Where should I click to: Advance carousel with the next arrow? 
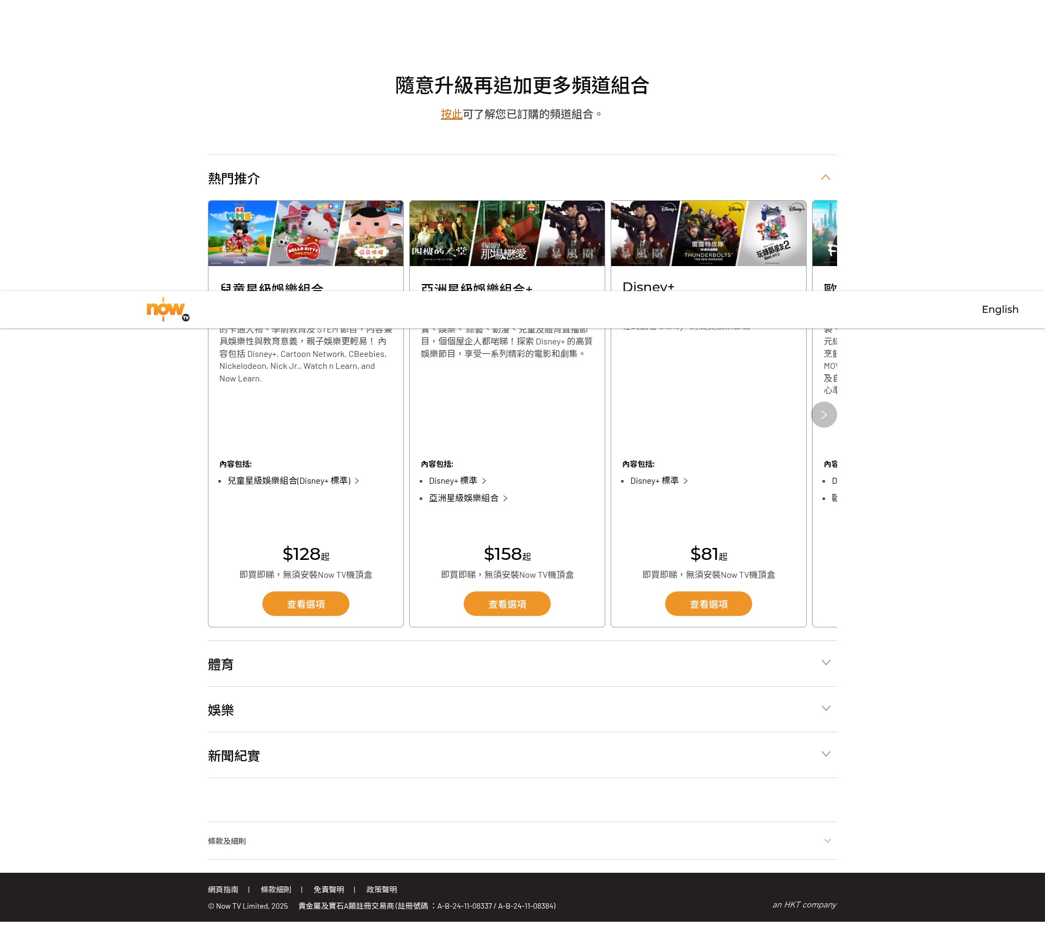[823, 415]
